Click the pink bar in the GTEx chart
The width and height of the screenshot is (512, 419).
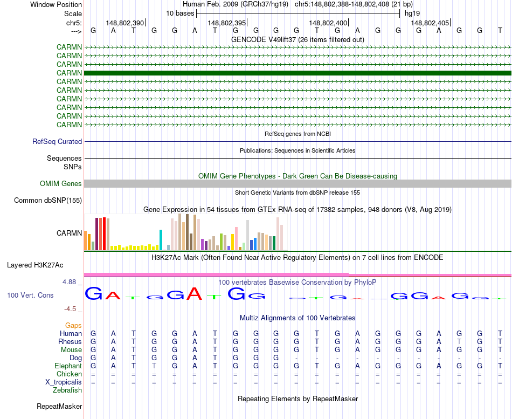[x=236, y=239]
